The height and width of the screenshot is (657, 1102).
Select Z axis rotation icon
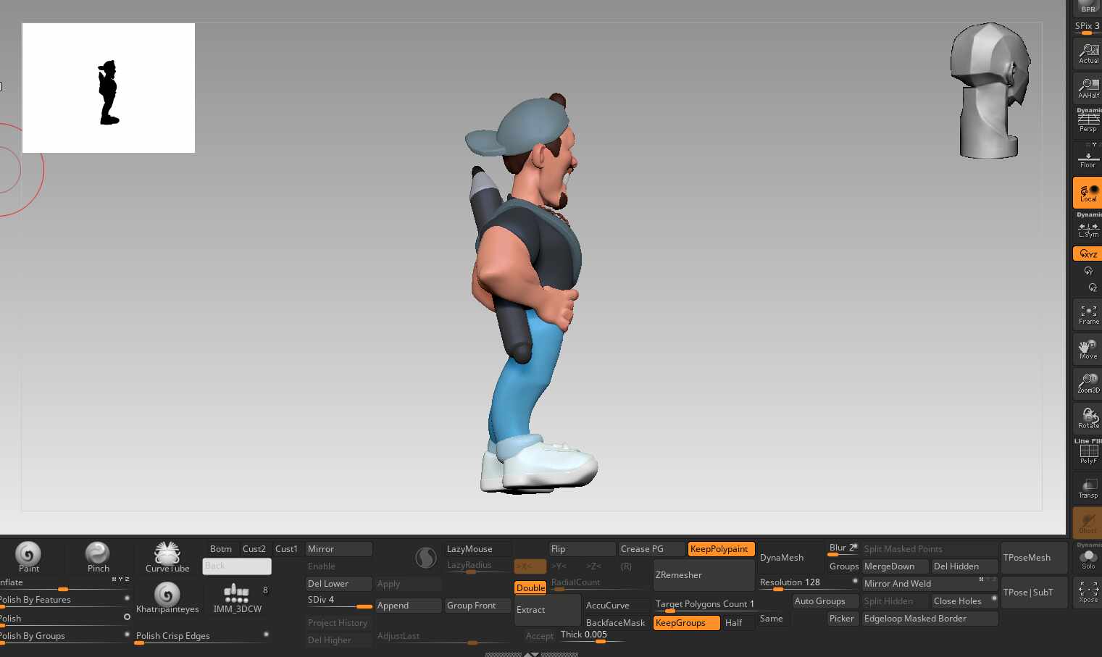pyautogui.click(x=1092, y=288)
